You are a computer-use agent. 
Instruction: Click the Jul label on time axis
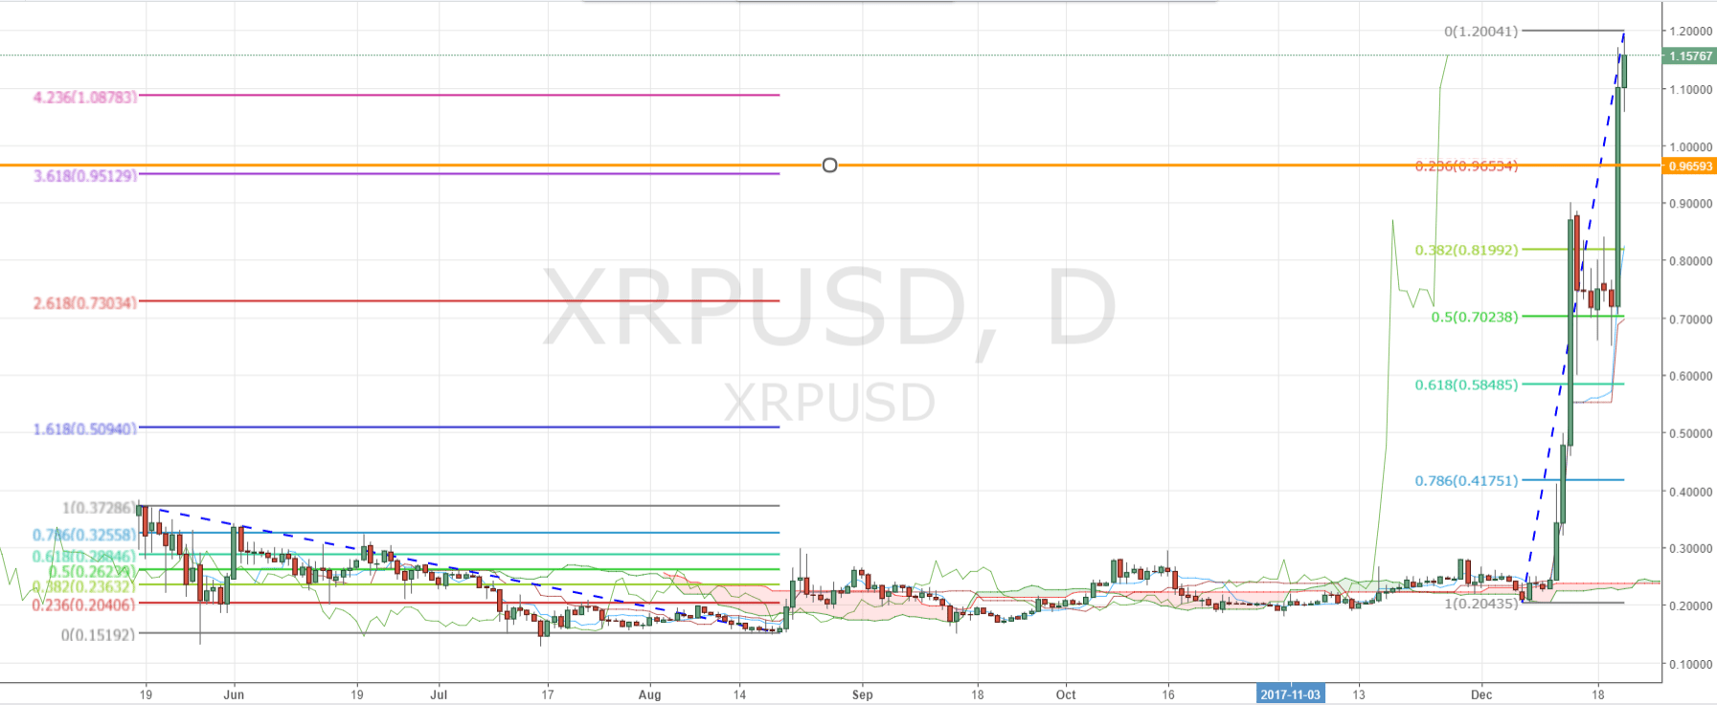pos(440,695)
